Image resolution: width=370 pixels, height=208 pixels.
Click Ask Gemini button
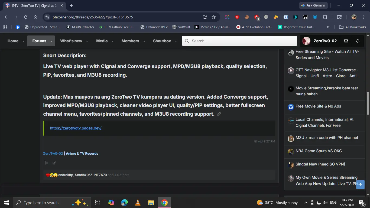click(x=313, y=5)
